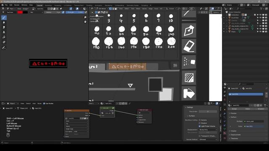The image size is (269, 151).
Task: Open the Edit menu
Action: pos(11,5)
